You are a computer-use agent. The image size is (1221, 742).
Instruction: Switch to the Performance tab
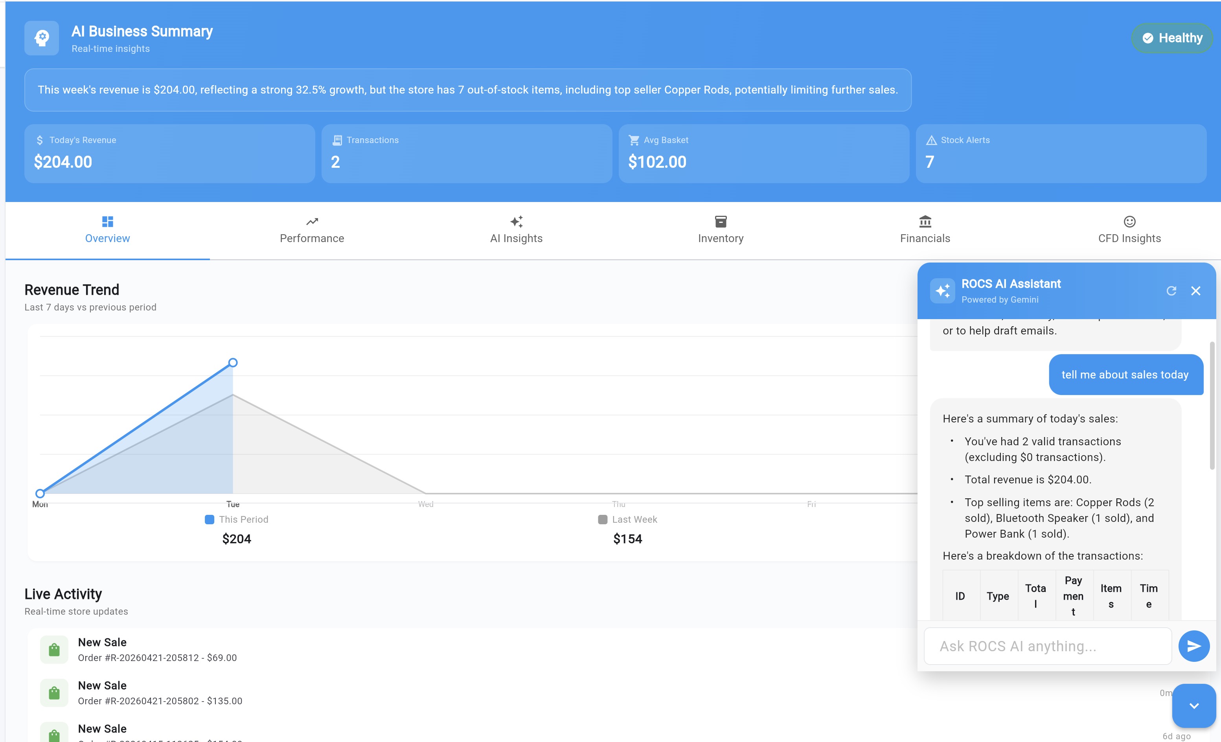click(311, 230)
